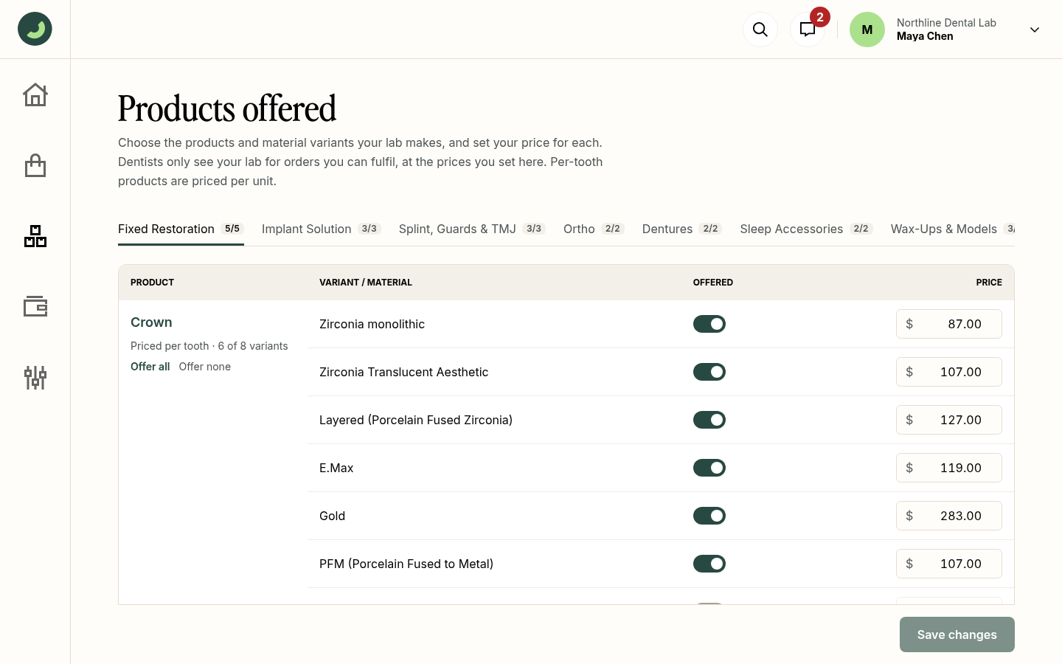Open the wallet sidebar icon
Viewport: 1062px width, 664px height.
(x=35, y=306)
